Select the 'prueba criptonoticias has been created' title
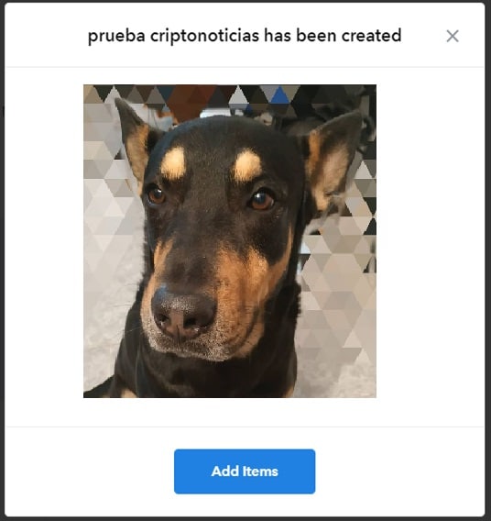 click(x=245, y=36)
